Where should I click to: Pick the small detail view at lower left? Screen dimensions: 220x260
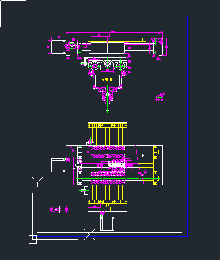59,209
